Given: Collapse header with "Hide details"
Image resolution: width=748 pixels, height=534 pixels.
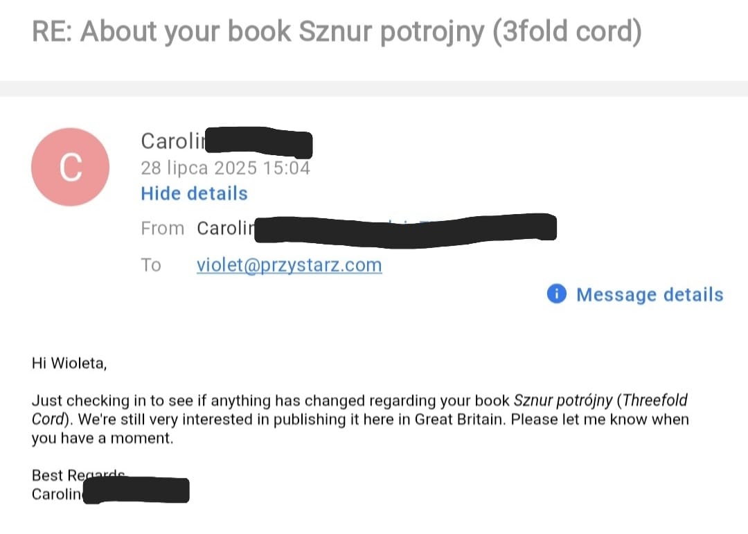Looking at the screenshot, I should click(194, 193).
